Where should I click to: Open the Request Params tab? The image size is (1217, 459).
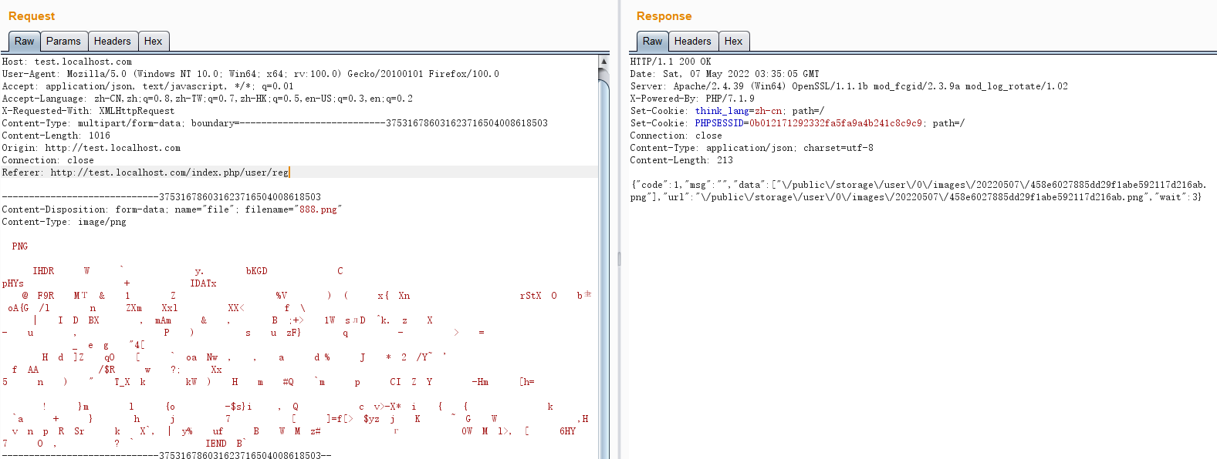pos(63,42)
